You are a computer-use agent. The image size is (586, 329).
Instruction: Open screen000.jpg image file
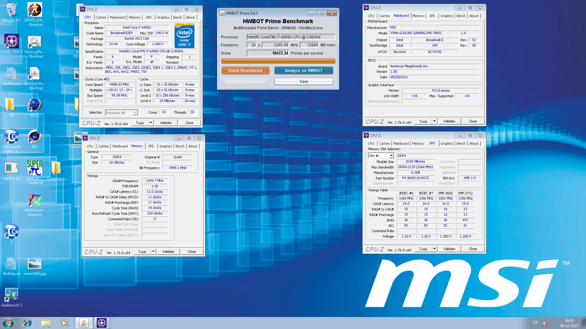pyautogui.click(x=34, y=267)
